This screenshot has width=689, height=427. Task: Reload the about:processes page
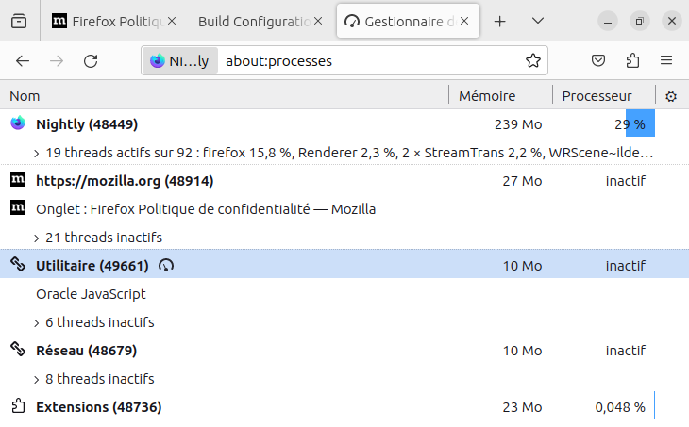tap(91, 60)
